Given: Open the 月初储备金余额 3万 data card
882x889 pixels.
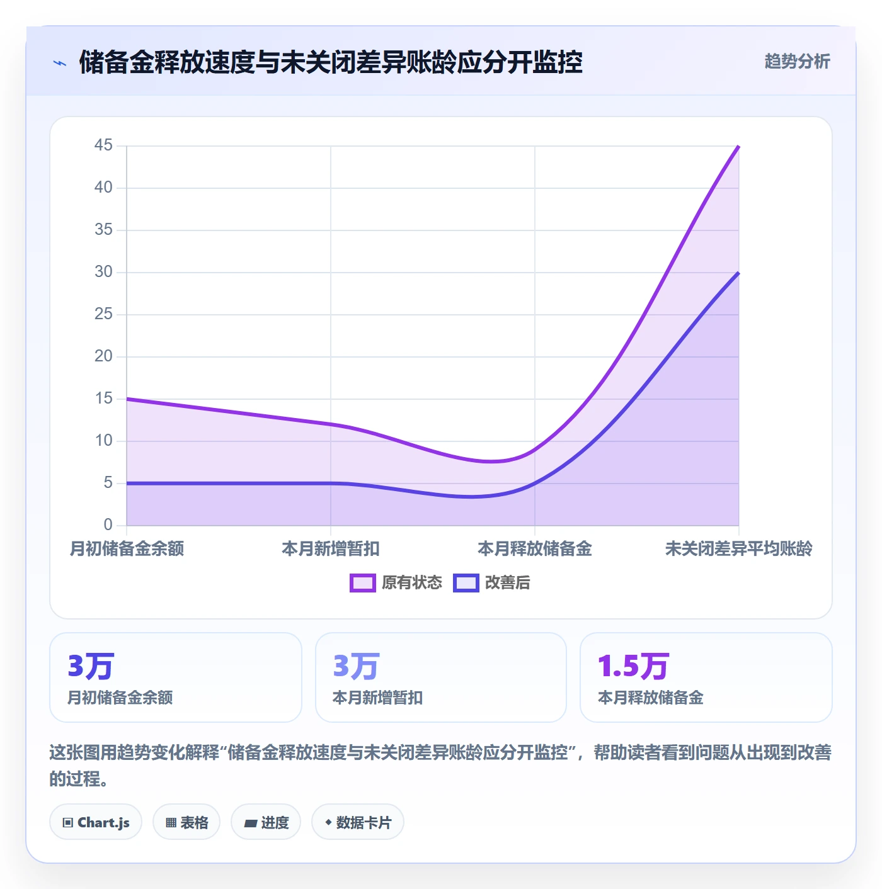Looking at the screenshot, I should point(176,677).
